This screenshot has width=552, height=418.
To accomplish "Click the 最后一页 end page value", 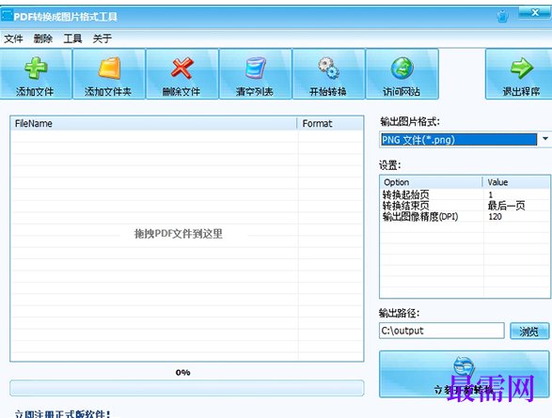I will tap(506, 206).
